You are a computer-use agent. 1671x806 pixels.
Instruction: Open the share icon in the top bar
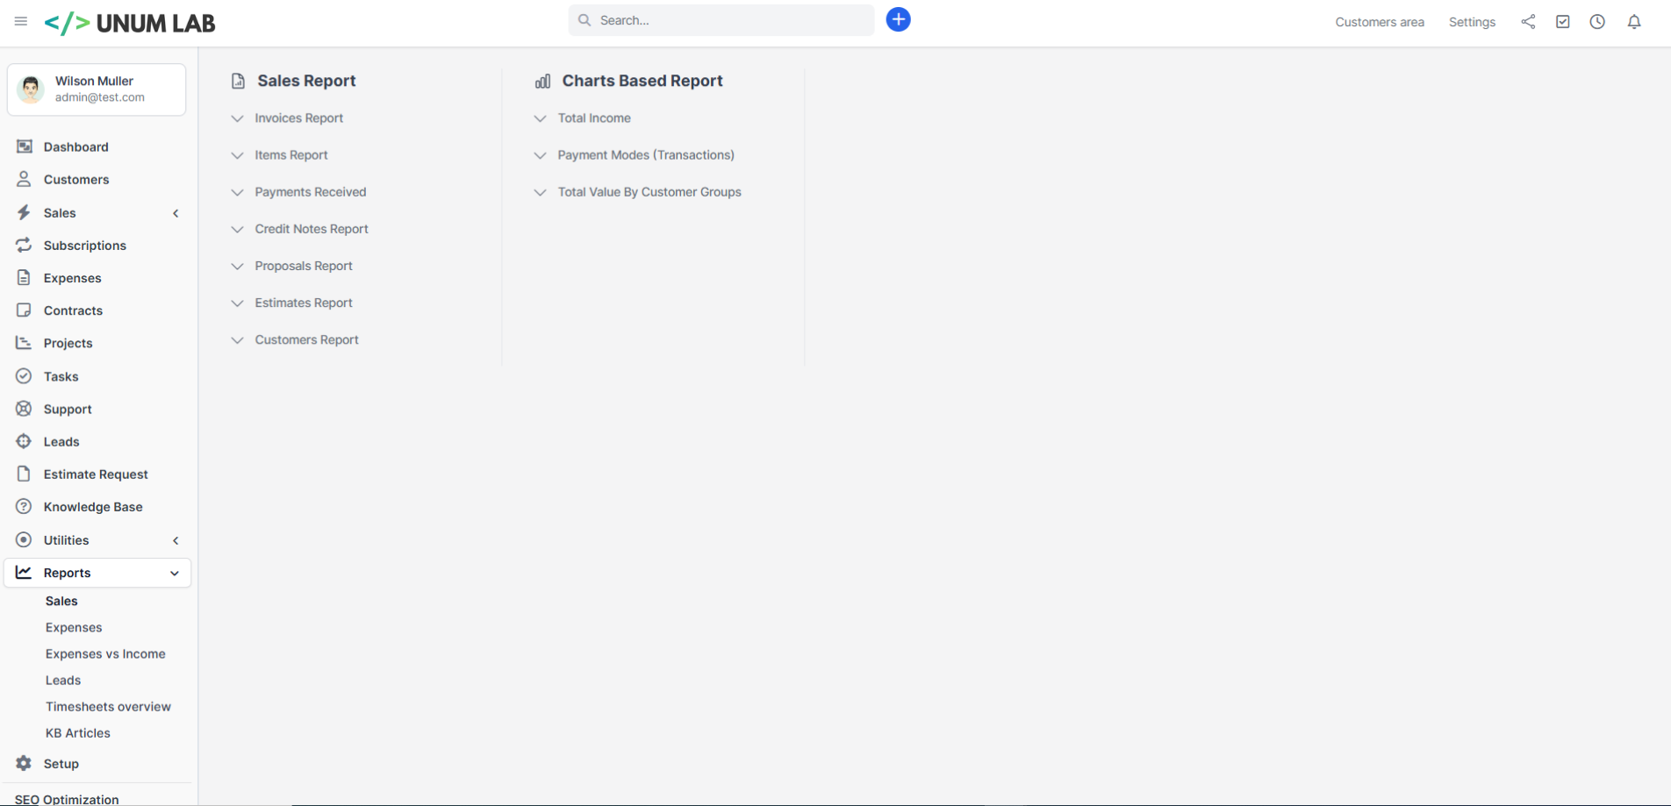pos(1528,22)
